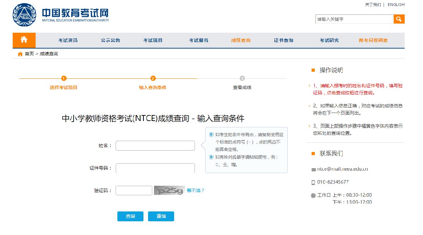Click the orange home icon in navbar
Screen dimensions: 423x235
point(24,40)
